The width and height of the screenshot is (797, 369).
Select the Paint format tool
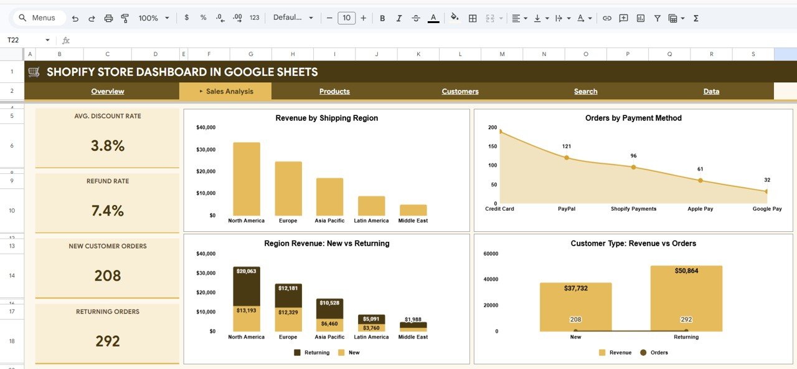pos(125,18)
